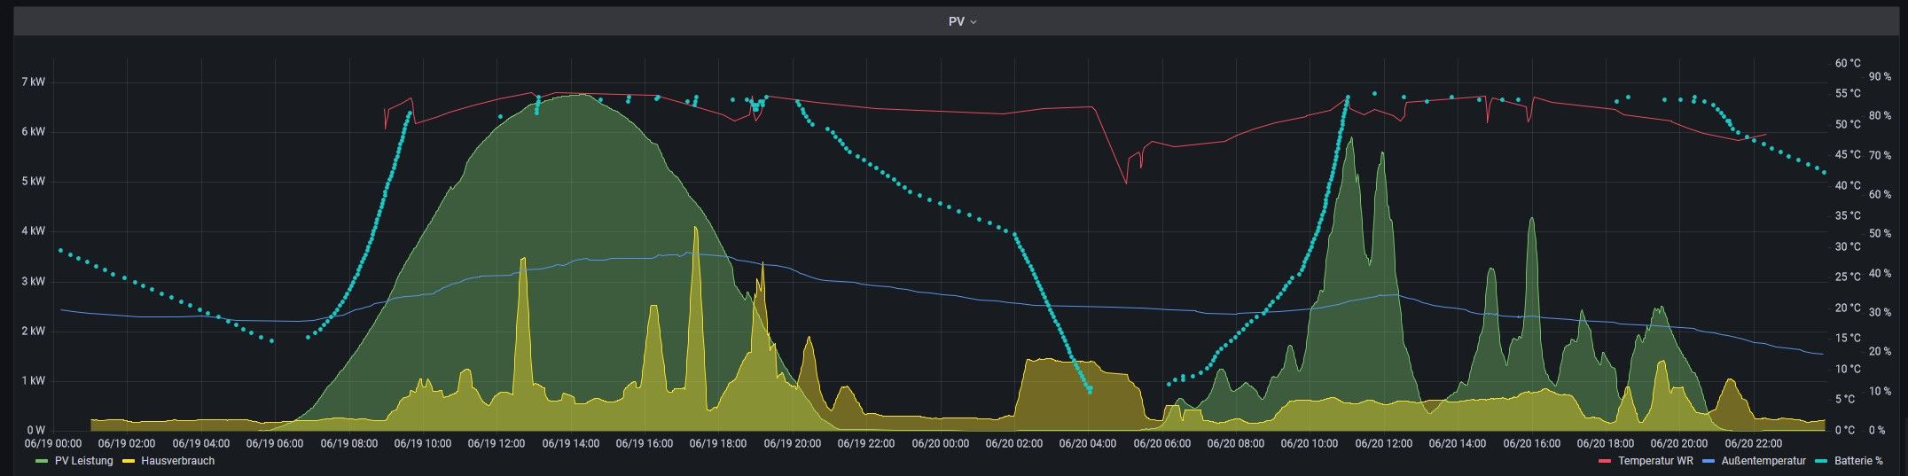This screenshot has height=476, width=1908.
Task: Open the PV panel title dropdown menu
Action: [962, 21]
